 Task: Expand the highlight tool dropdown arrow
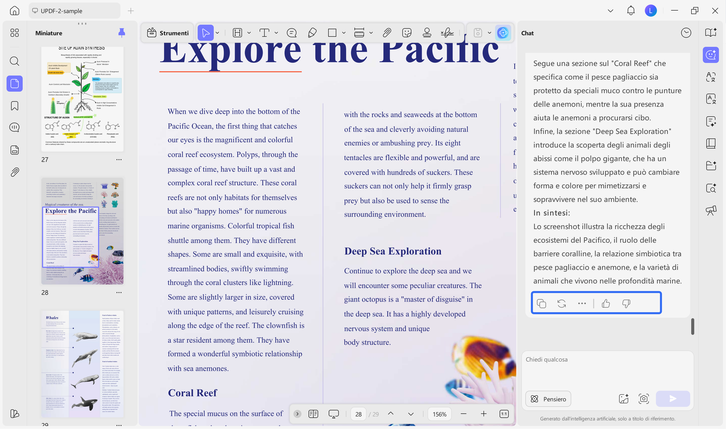pos(249,33)
